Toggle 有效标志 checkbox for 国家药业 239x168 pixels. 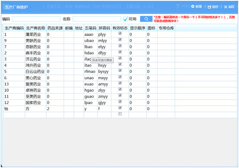coord(120,102)
